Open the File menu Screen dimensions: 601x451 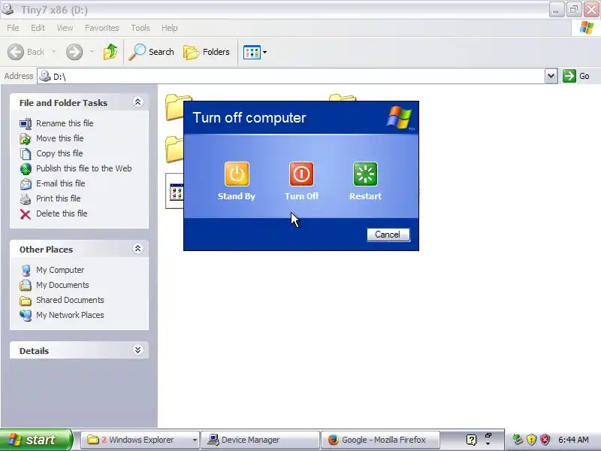pos(13,28)
